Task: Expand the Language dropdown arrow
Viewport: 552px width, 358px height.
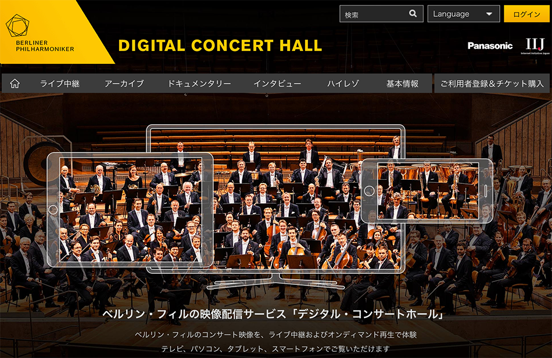Action: [x=489, y=14]
